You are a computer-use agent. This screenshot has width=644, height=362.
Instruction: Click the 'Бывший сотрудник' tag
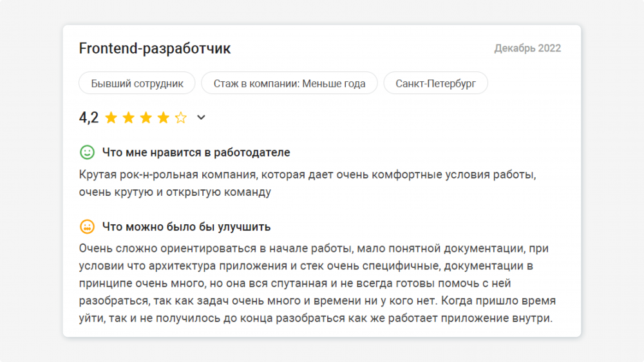point(137,83)
